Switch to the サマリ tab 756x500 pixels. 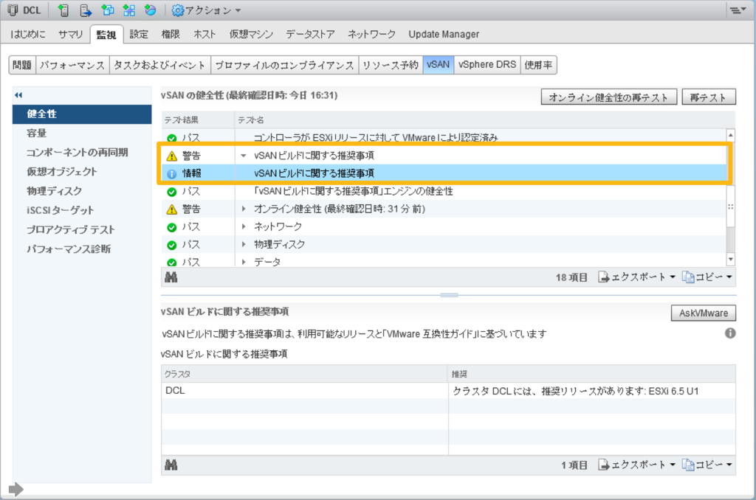pos(70,34)
